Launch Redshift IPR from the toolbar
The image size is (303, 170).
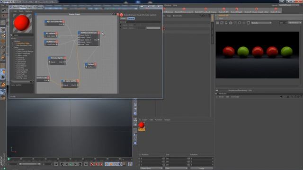point(223,10)
